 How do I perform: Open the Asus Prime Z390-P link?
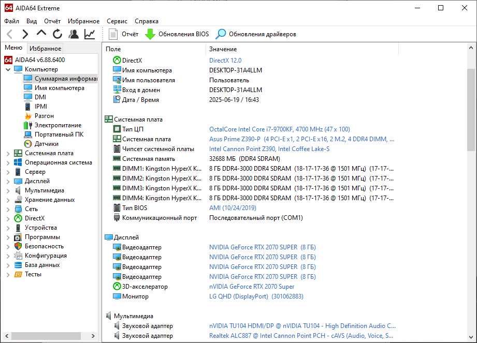[x=301, y=139]
